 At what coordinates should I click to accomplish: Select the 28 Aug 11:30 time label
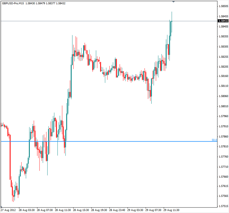(x=63, y=210)
